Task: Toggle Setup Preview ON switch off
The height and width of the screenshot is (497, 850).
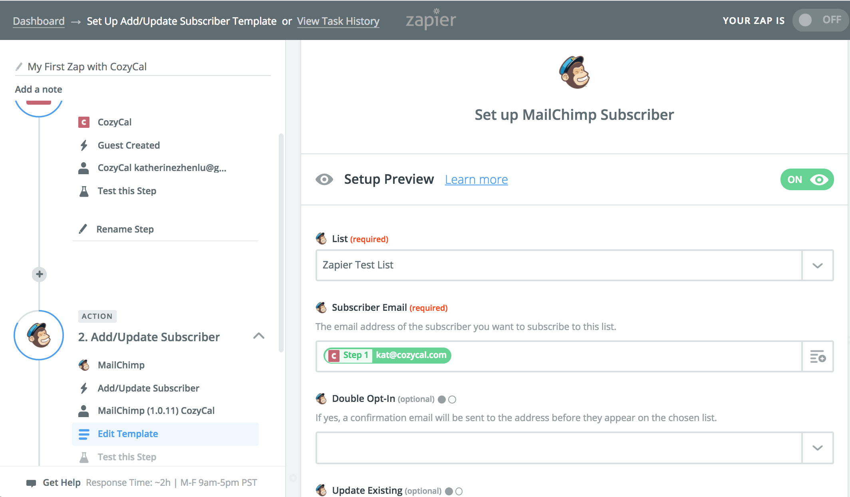Action: tap(806, 179)
